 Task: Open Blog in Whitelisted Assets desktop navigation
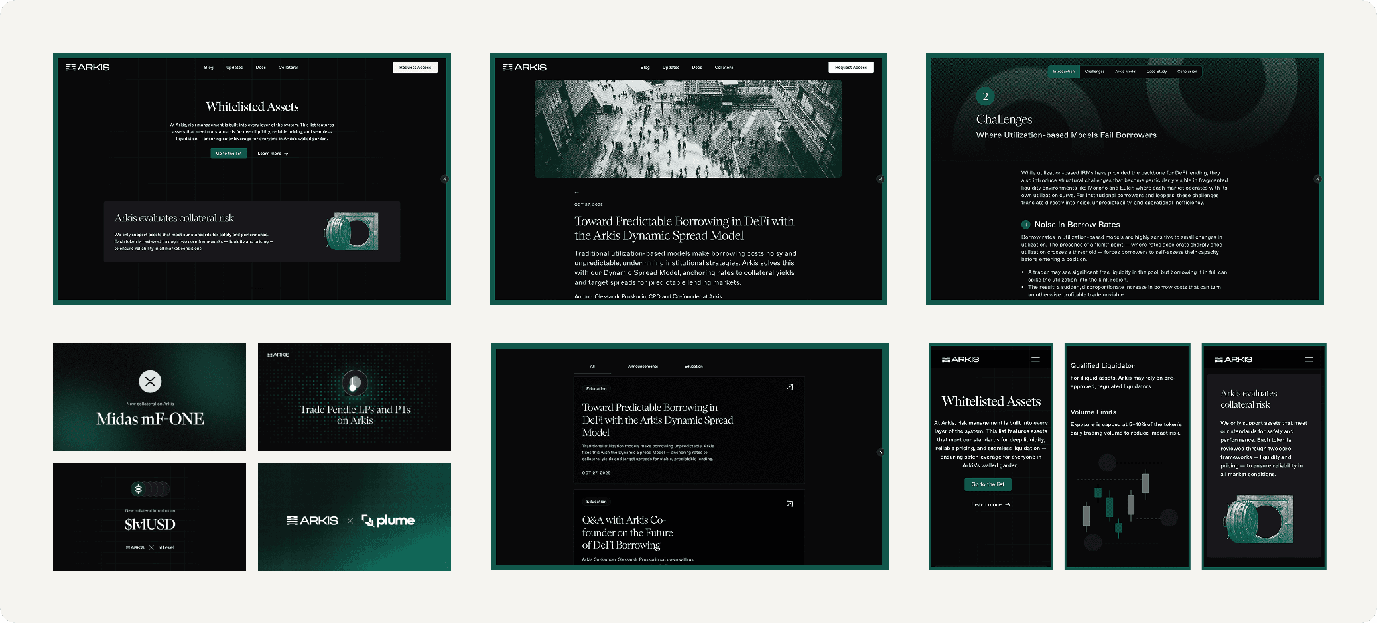[209, 68]
